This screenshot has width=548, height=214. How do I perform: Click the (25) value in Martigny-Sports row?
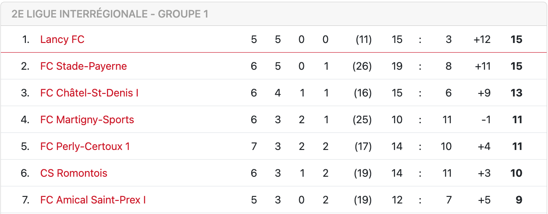pyautogui.click(x=362, y=120)
